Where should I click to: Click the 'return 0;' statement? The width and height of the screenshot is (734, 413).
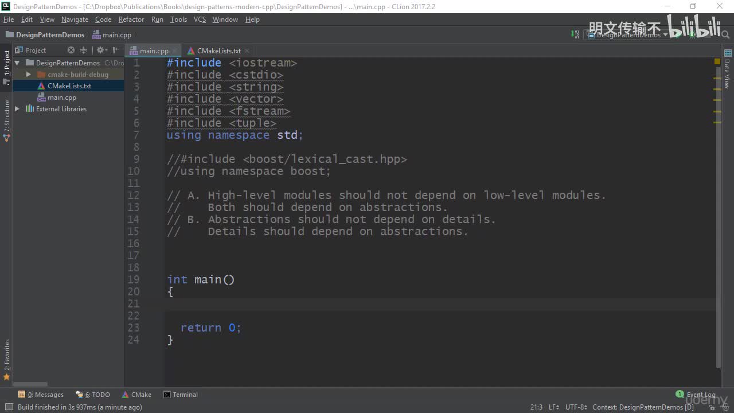pos(211,328)
